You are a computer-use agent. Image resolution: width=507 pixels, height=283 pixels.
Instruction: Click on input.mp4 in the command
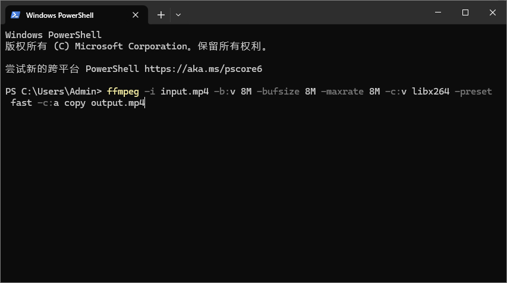(x=184, y=92)
